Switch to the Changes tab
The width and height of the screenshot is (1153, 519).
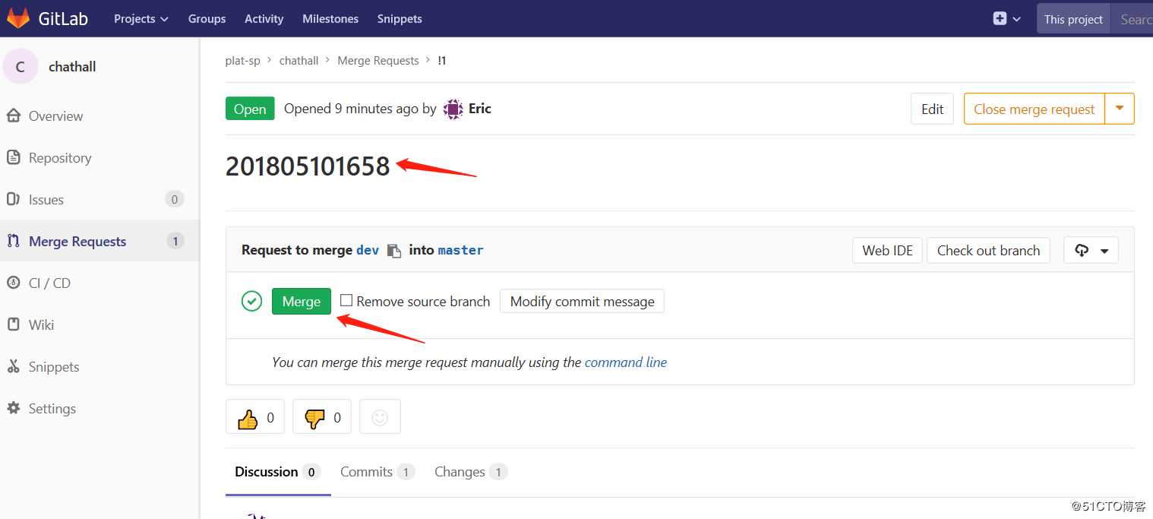(x=471, y=472)
